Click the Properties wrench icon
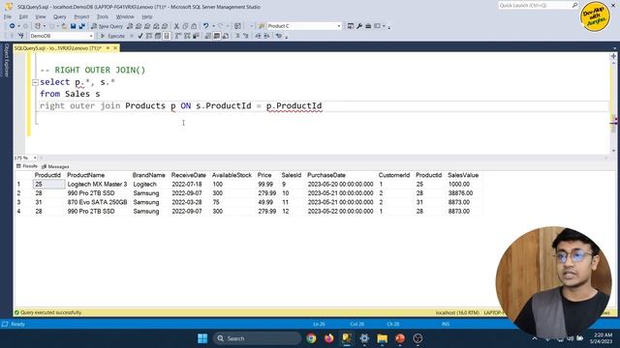This screenshot has width=620, height=348. (x=359, y=26)
